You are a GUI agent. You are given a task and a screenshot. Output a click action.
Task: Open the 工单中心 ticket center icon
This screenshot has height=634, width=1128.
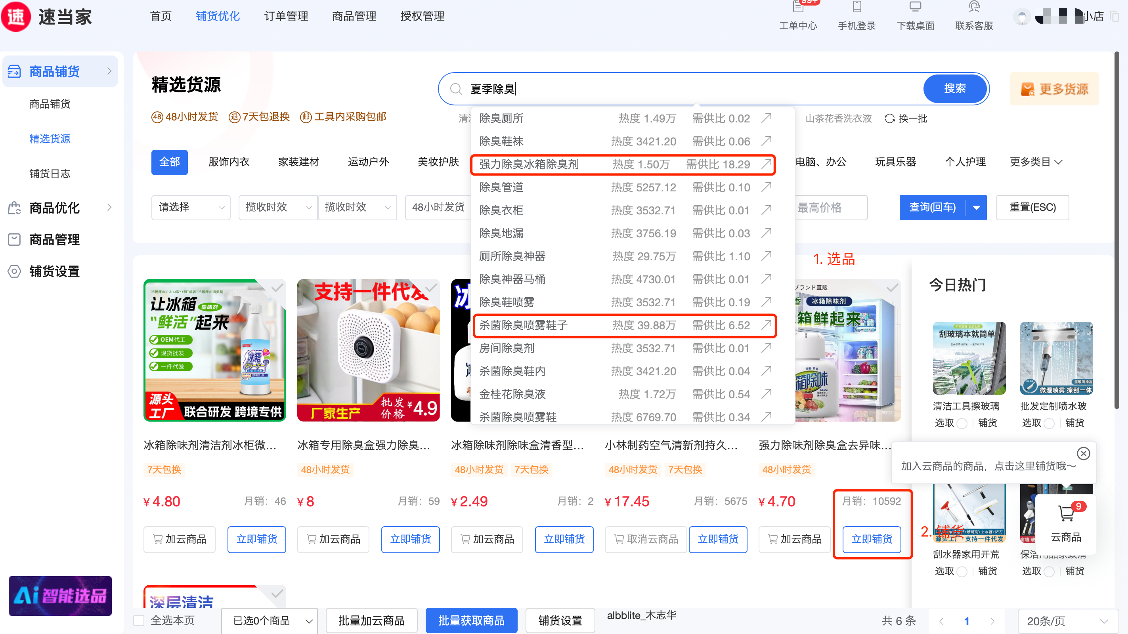pos(798,8)
